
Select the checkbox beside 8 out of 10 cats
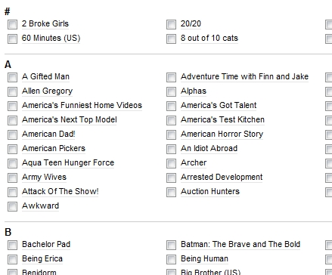pos(171,39)
